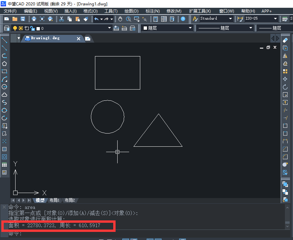Select the Match Properties paintbrush tool
This screenshot has width=293, height=240.
click(86, 19)
